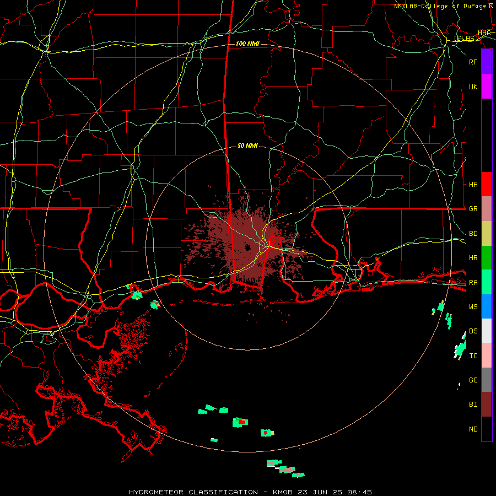Select the pink GR graupel swatch
496x496 pixels.
click(487, 209)
